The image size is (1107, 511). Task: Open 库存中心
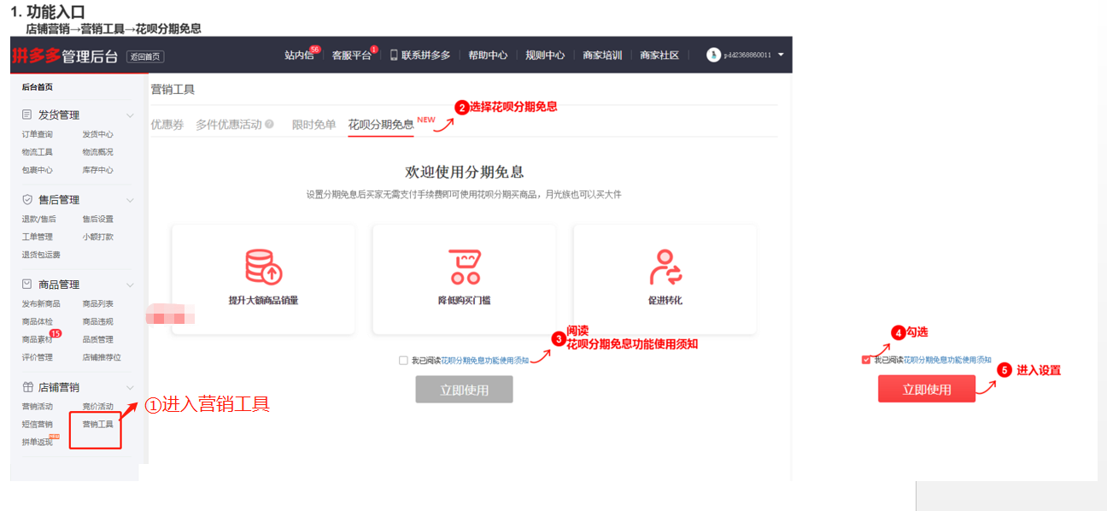tap(97, 170)
